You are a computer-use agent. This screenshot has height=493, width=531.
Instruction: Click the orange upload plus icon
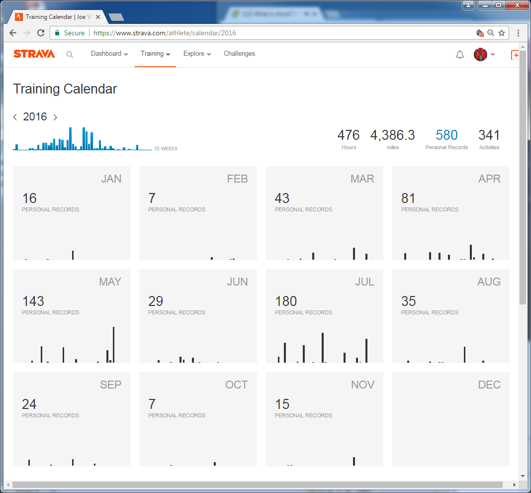click(515, 55)
